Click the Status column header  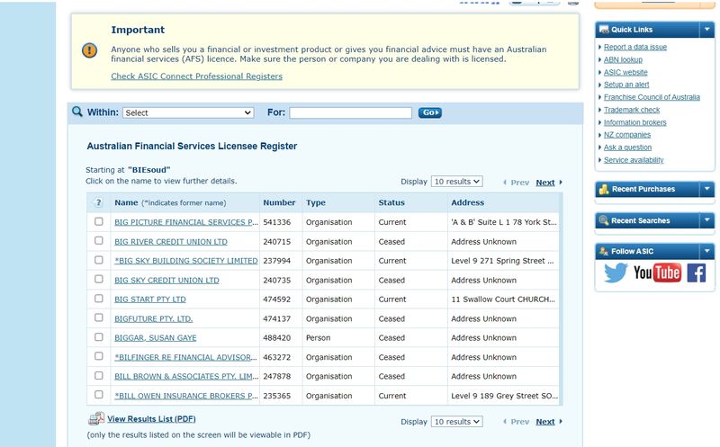click(391, 202)
